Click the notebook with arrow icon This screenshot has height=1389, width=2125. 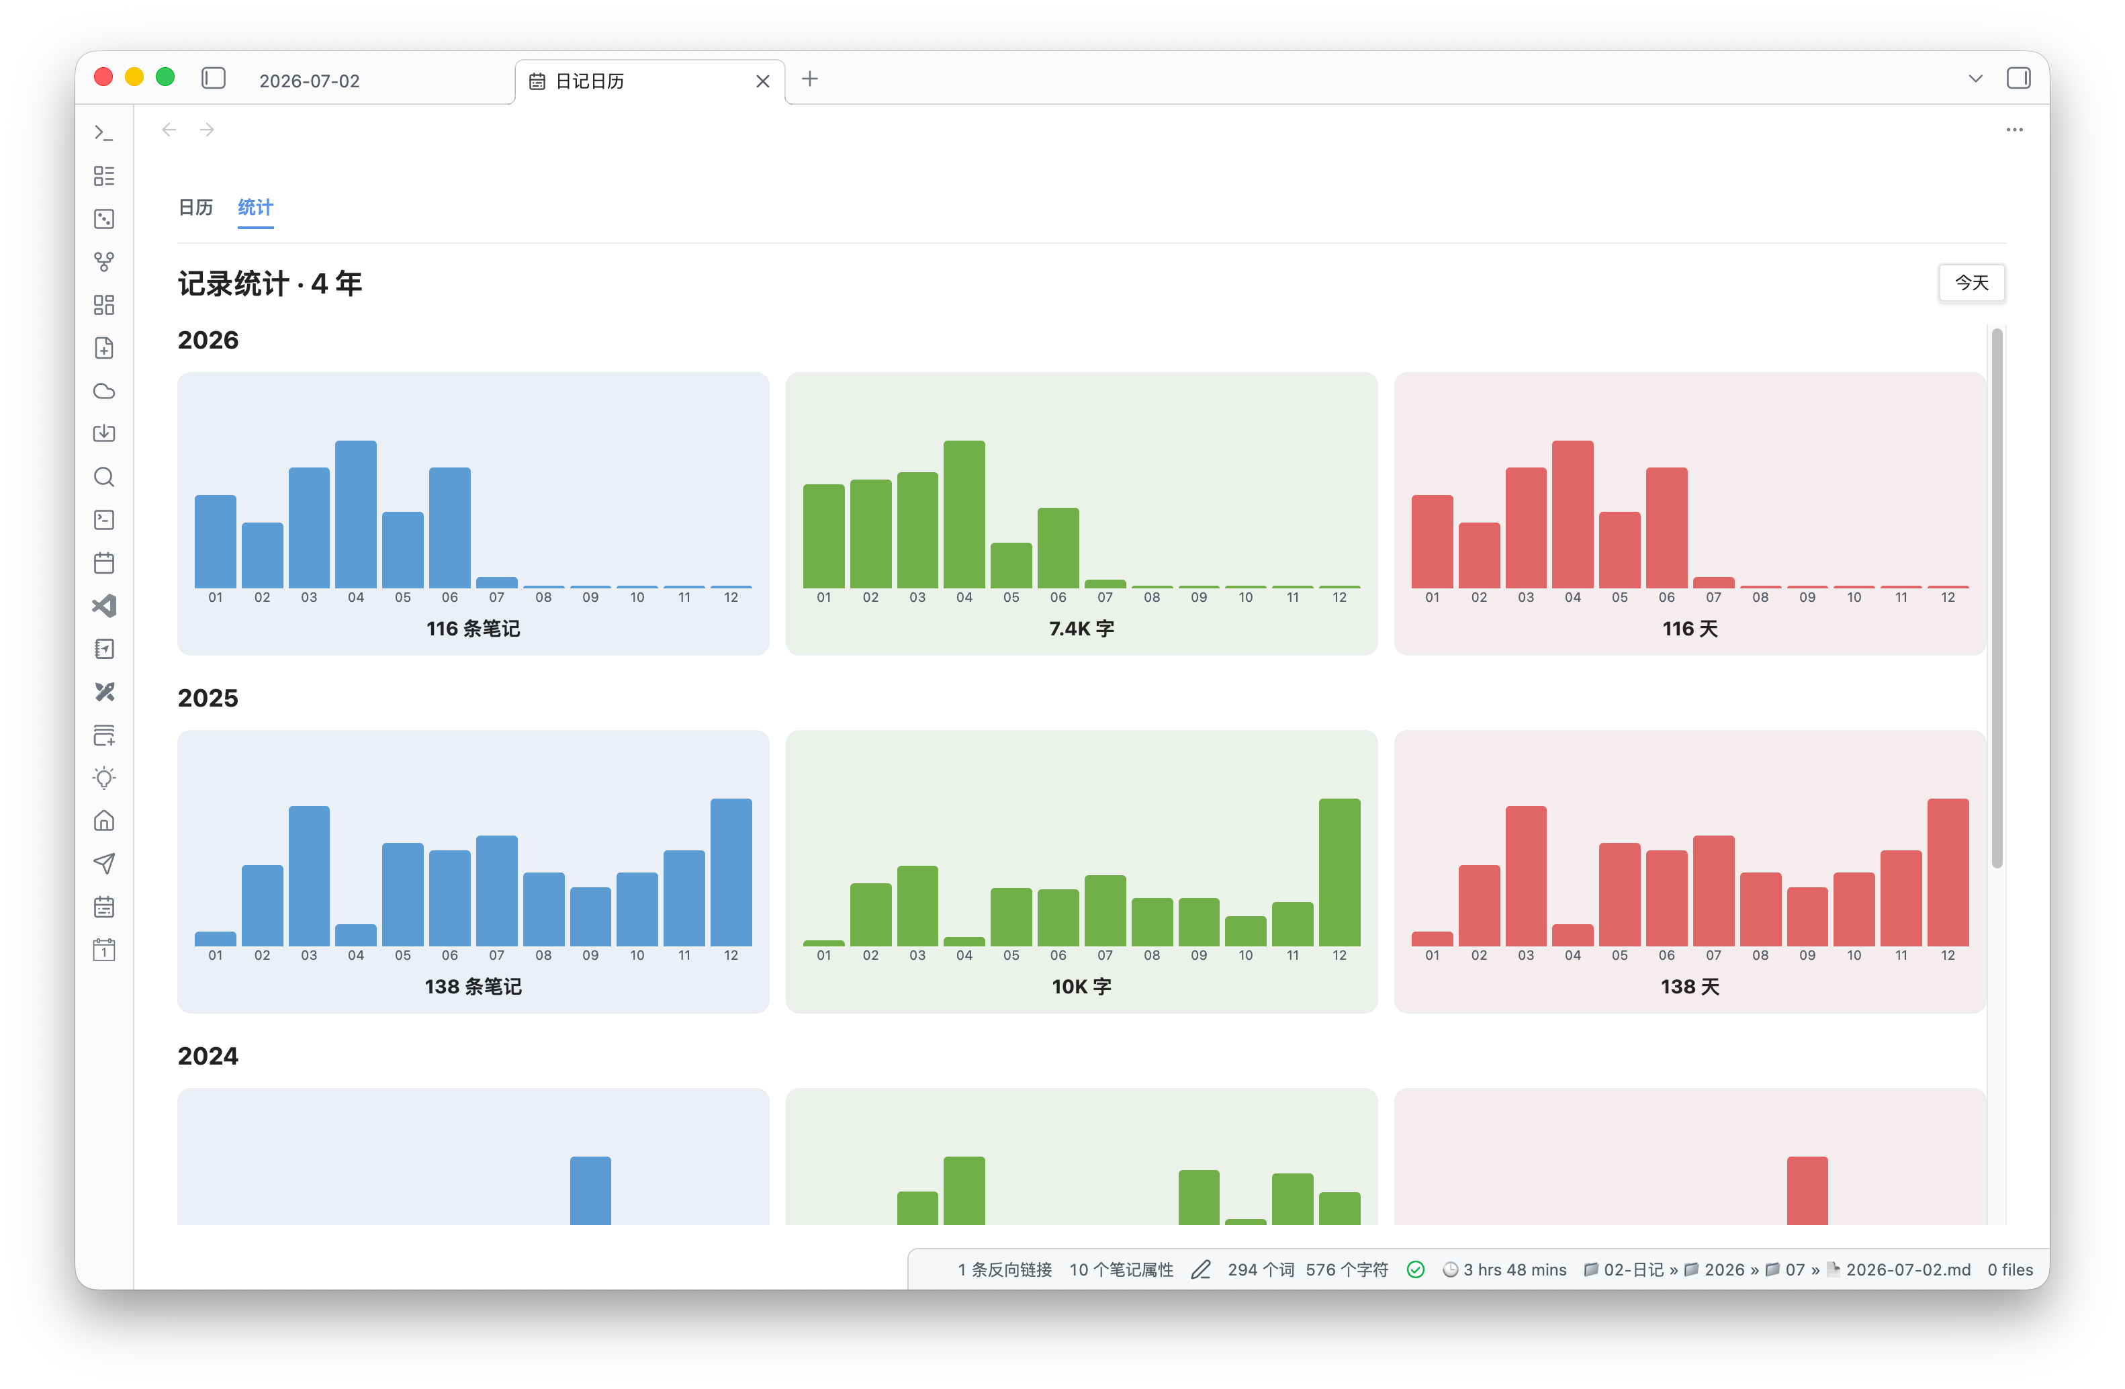click(103, 649)
